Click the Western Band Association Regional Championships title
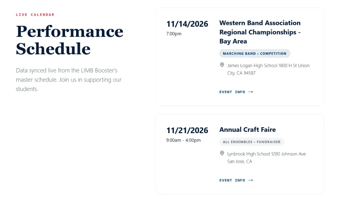Viewport: 340px width, 212px height. (x=260, y=32)
